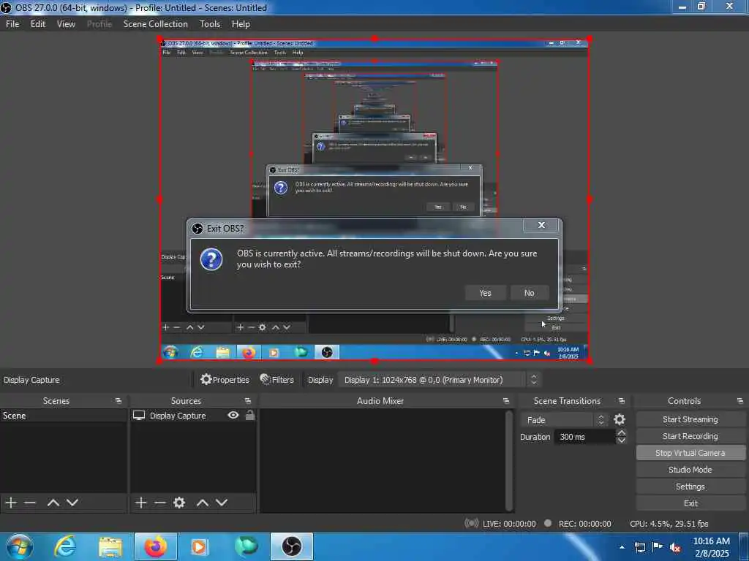Open the Tools menu
This screenshot has width=749, height=561.
210,24
